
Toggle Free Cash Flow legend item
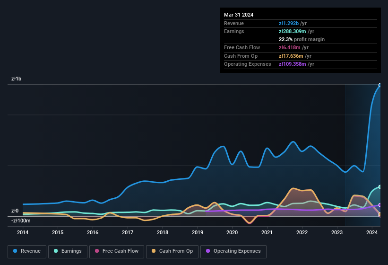116,251
